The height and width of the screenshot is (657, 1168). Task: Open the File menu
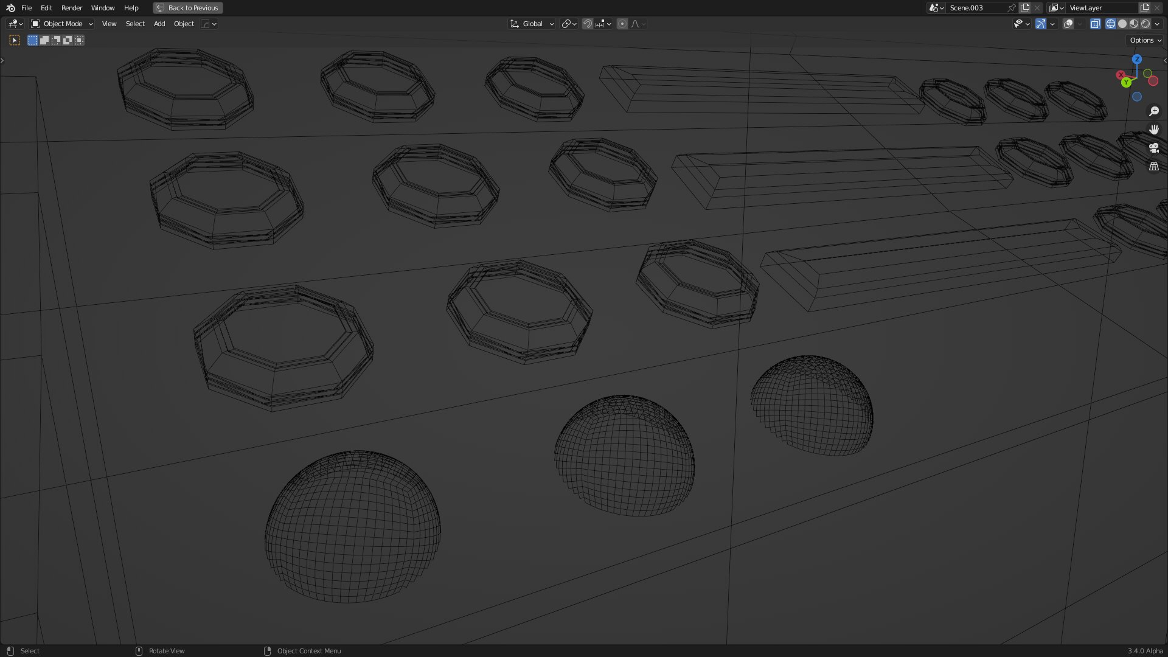[x=26, y=8]
